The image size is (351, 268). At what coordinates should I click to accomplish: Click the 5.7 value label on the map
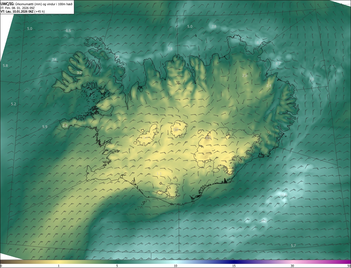click(x=293, y=246)
